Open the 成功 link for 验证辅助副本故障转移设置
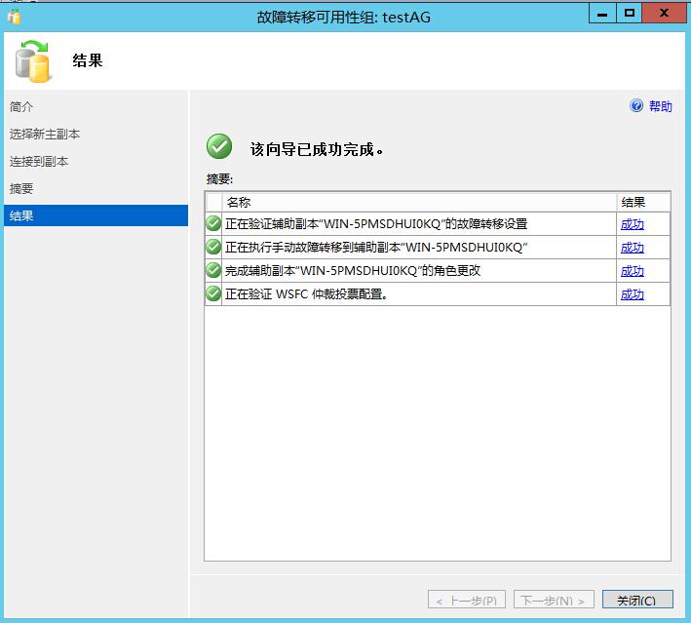The width and height of the screenshot is (691, 623). [x=632, y=224]
